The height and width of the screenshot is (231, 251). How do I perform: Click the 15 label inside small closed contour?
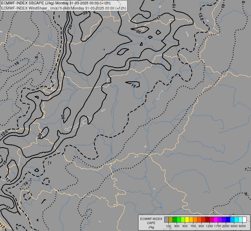[134, 85]
